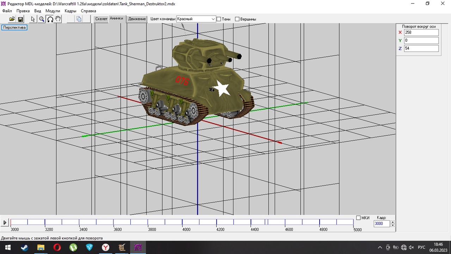Pick the hand pan tool
451x254 pixels.
58,19
